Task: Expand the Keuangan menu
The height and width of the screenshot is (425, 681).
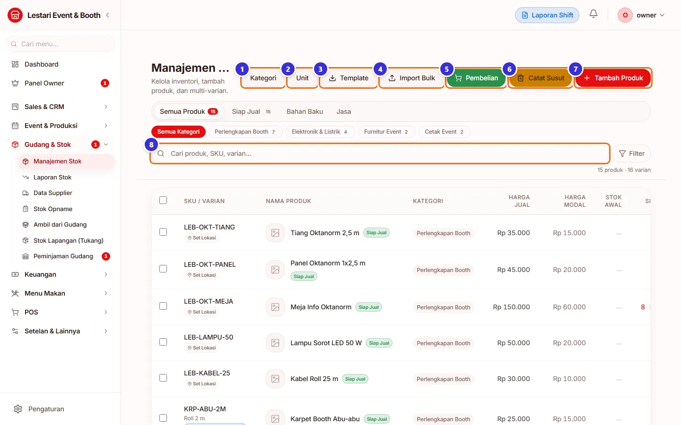Action: coord(61,274)
